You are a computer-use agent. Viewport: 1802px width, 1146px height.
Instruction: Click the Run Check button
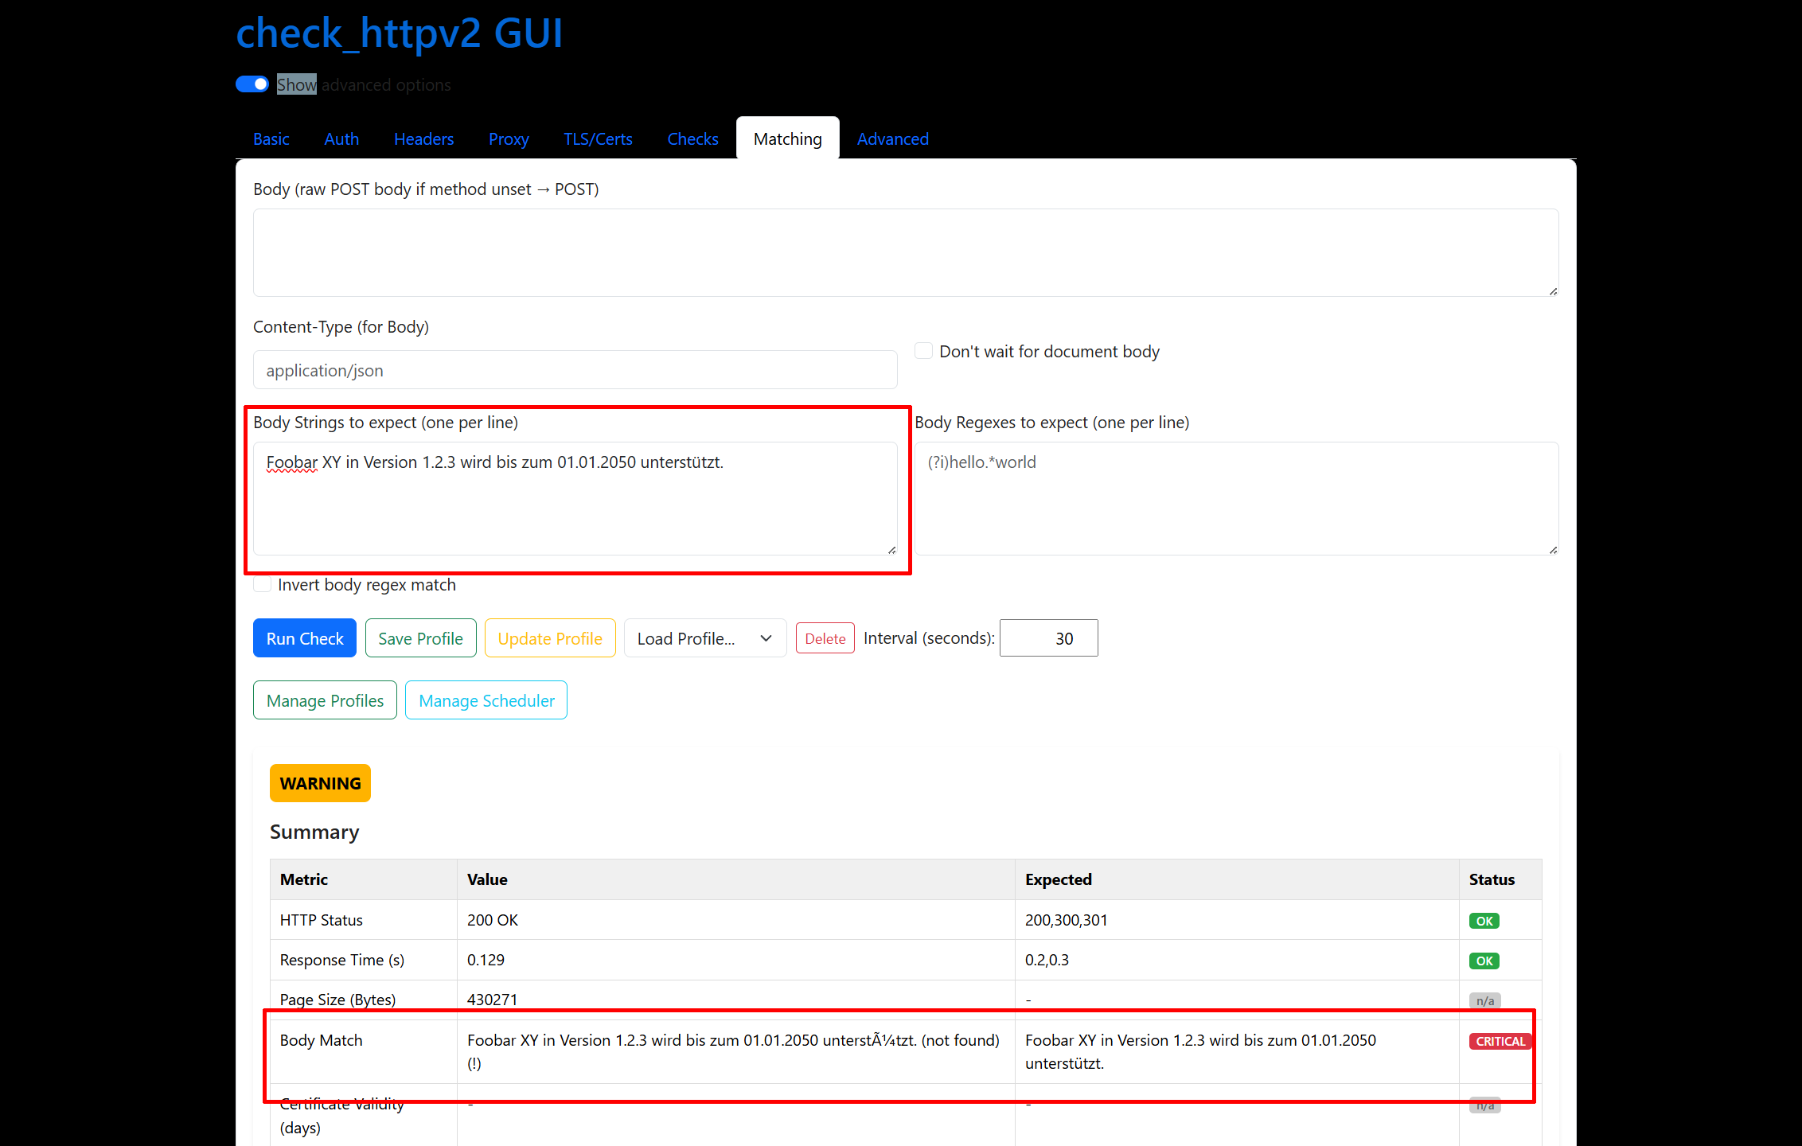click(x=304, y=638)
